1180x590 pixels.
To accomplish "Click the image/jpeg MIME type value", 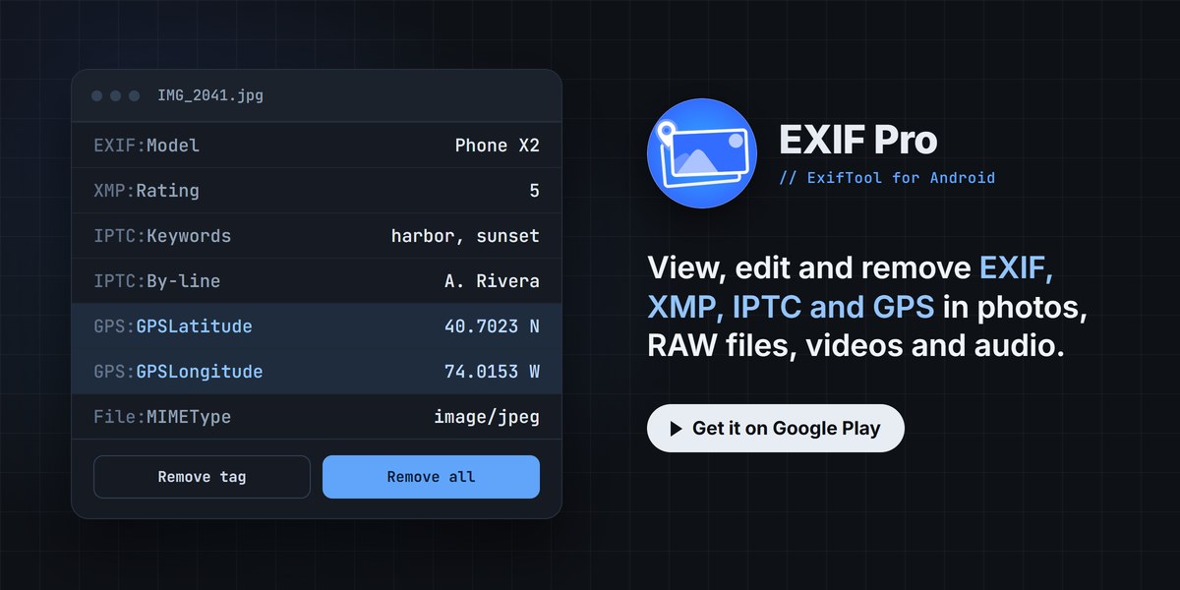I will 487,417.
